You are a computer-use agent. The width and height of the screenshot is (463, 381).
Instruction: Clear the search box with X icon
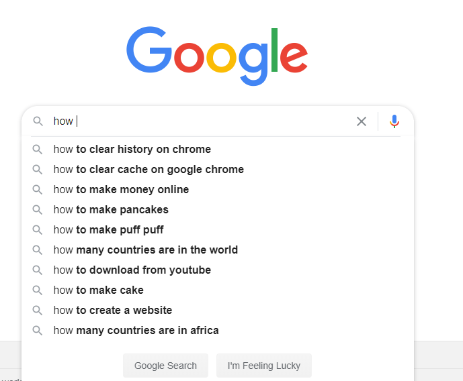(x=362, y=121)
